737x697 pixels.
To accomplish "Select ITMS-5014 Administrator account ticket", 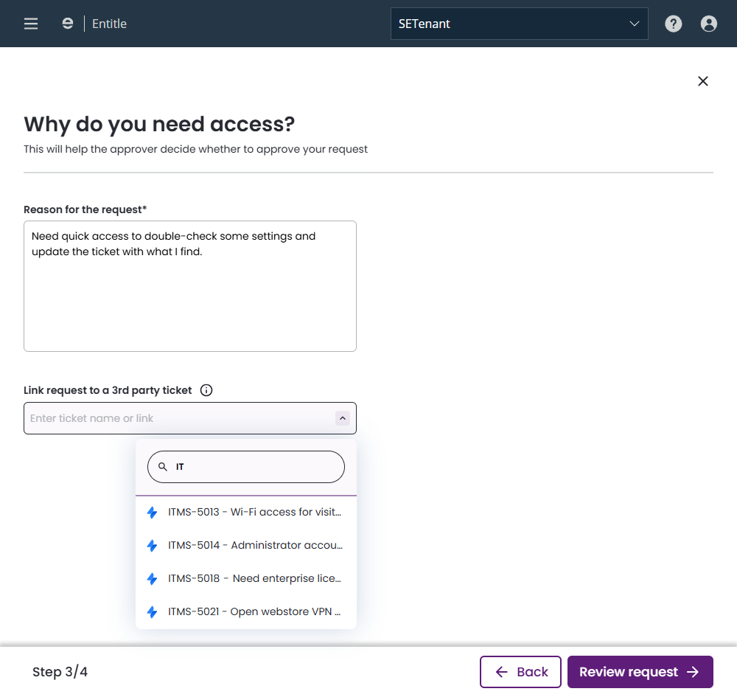I will tap(246, 545).
